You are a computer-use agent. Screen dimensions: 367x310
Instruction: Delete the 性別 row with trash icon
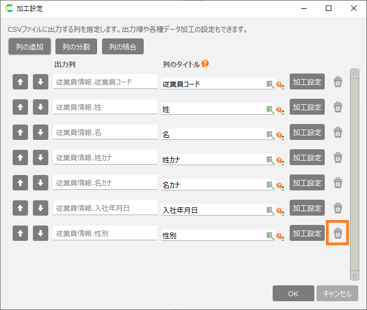click(338, 234)
